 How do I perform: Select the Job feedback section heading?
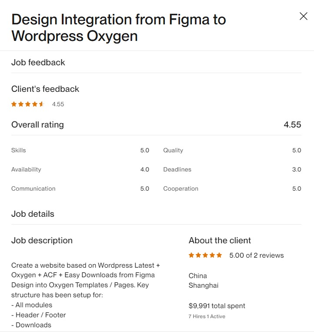[38, 62]
